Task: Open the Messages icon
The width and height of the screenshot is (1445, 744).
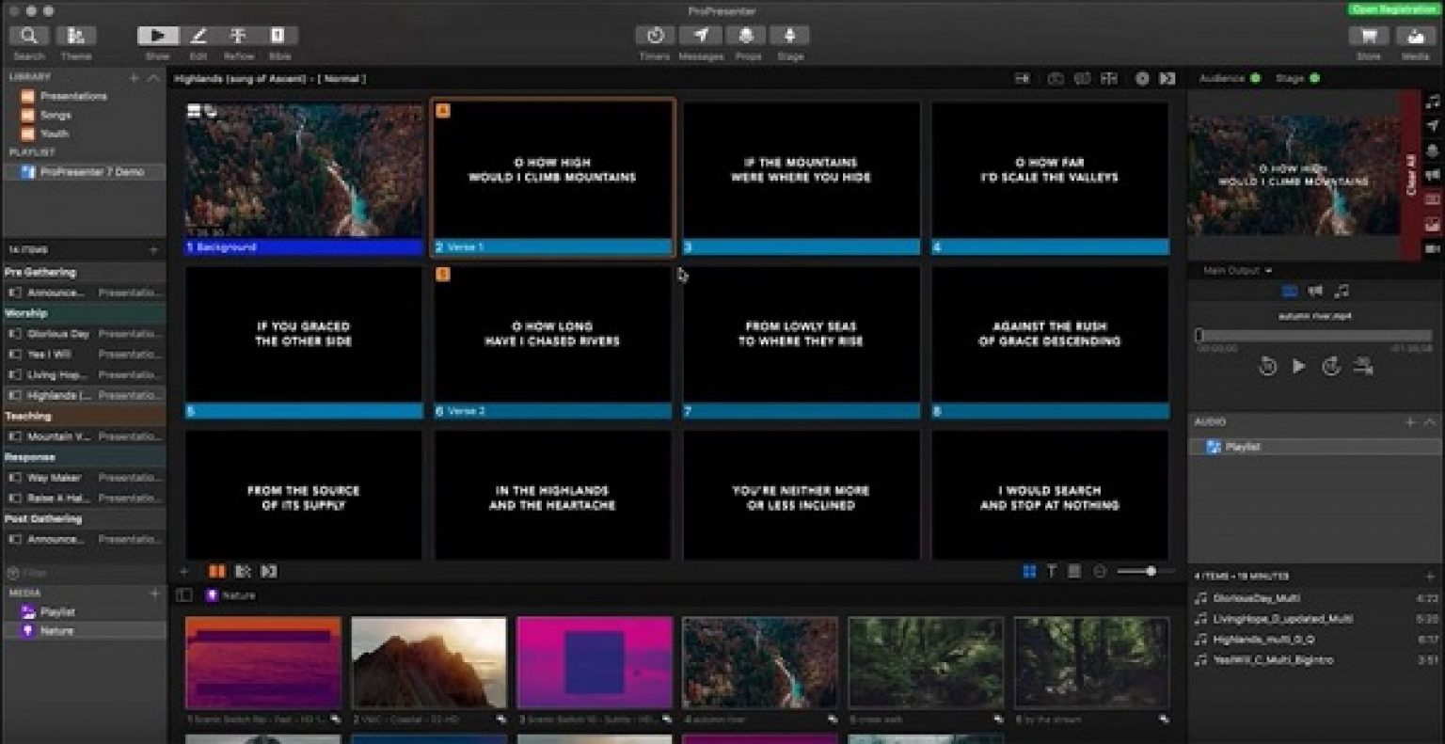Action: 701,36
